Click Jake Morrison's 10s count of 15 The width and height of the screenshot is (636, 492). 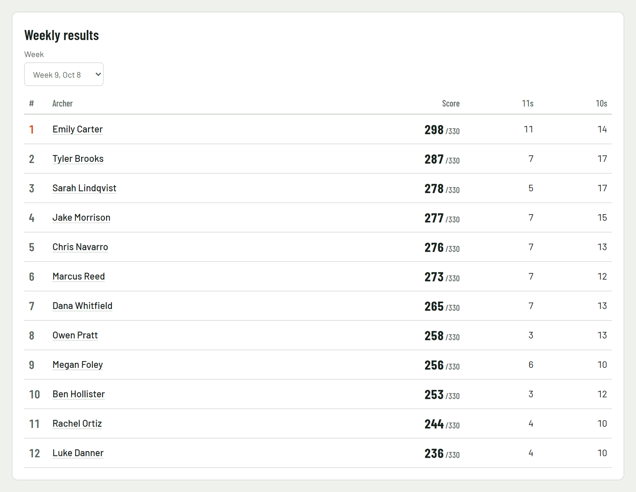pos(602,217)
